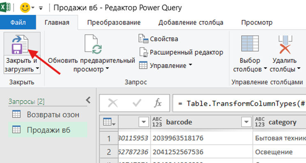
Task: Click the Выбор столбцов table icon
Action: click(x=250, y=44)
